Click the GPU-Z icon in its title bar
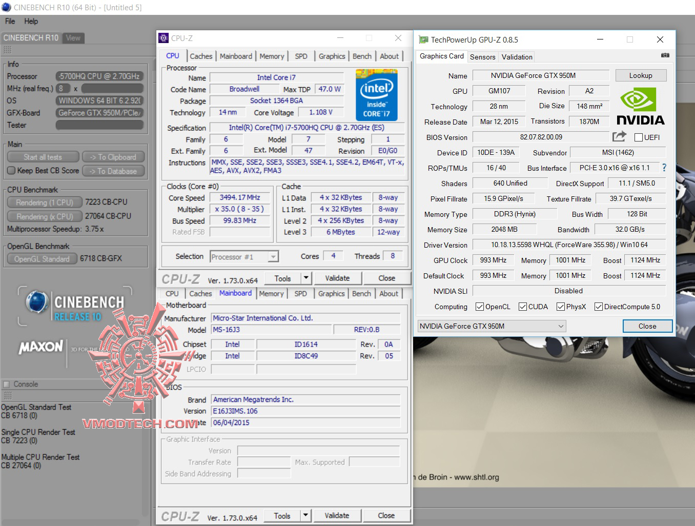The image size is (695, 526). (423, 39)
